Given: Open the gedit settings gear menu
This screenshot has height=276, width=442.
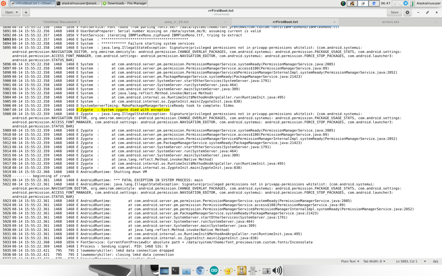Looking at the screenshot, I should click(407, 12).
